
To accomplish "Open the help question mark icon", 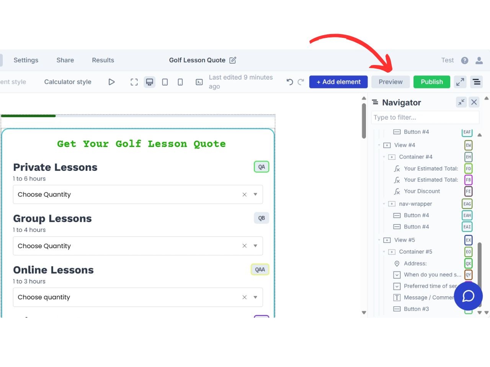I will [465, 60].
